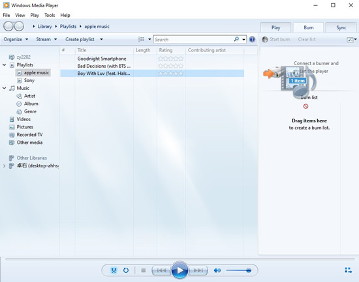The width and height of the screenshot is (359, 282).
Task: Click into the Search field
Action: pos(193,40)
